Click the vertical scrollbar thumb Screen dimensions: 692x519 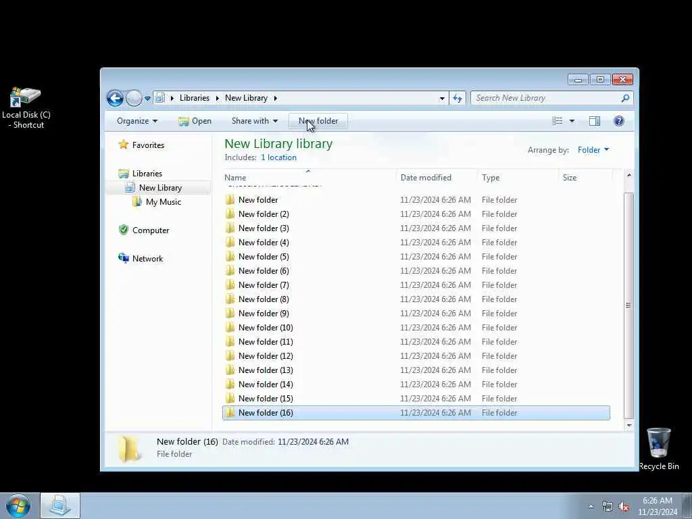(x=629, y=305)
